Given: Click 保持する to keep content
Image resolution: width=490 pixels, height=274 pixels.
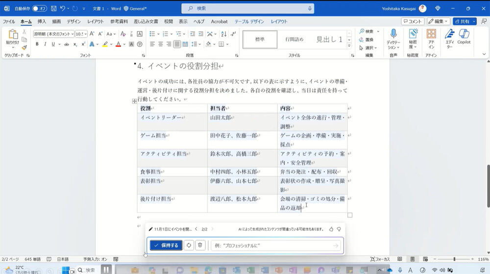Looking at the screenshot, I should point(166,245).
